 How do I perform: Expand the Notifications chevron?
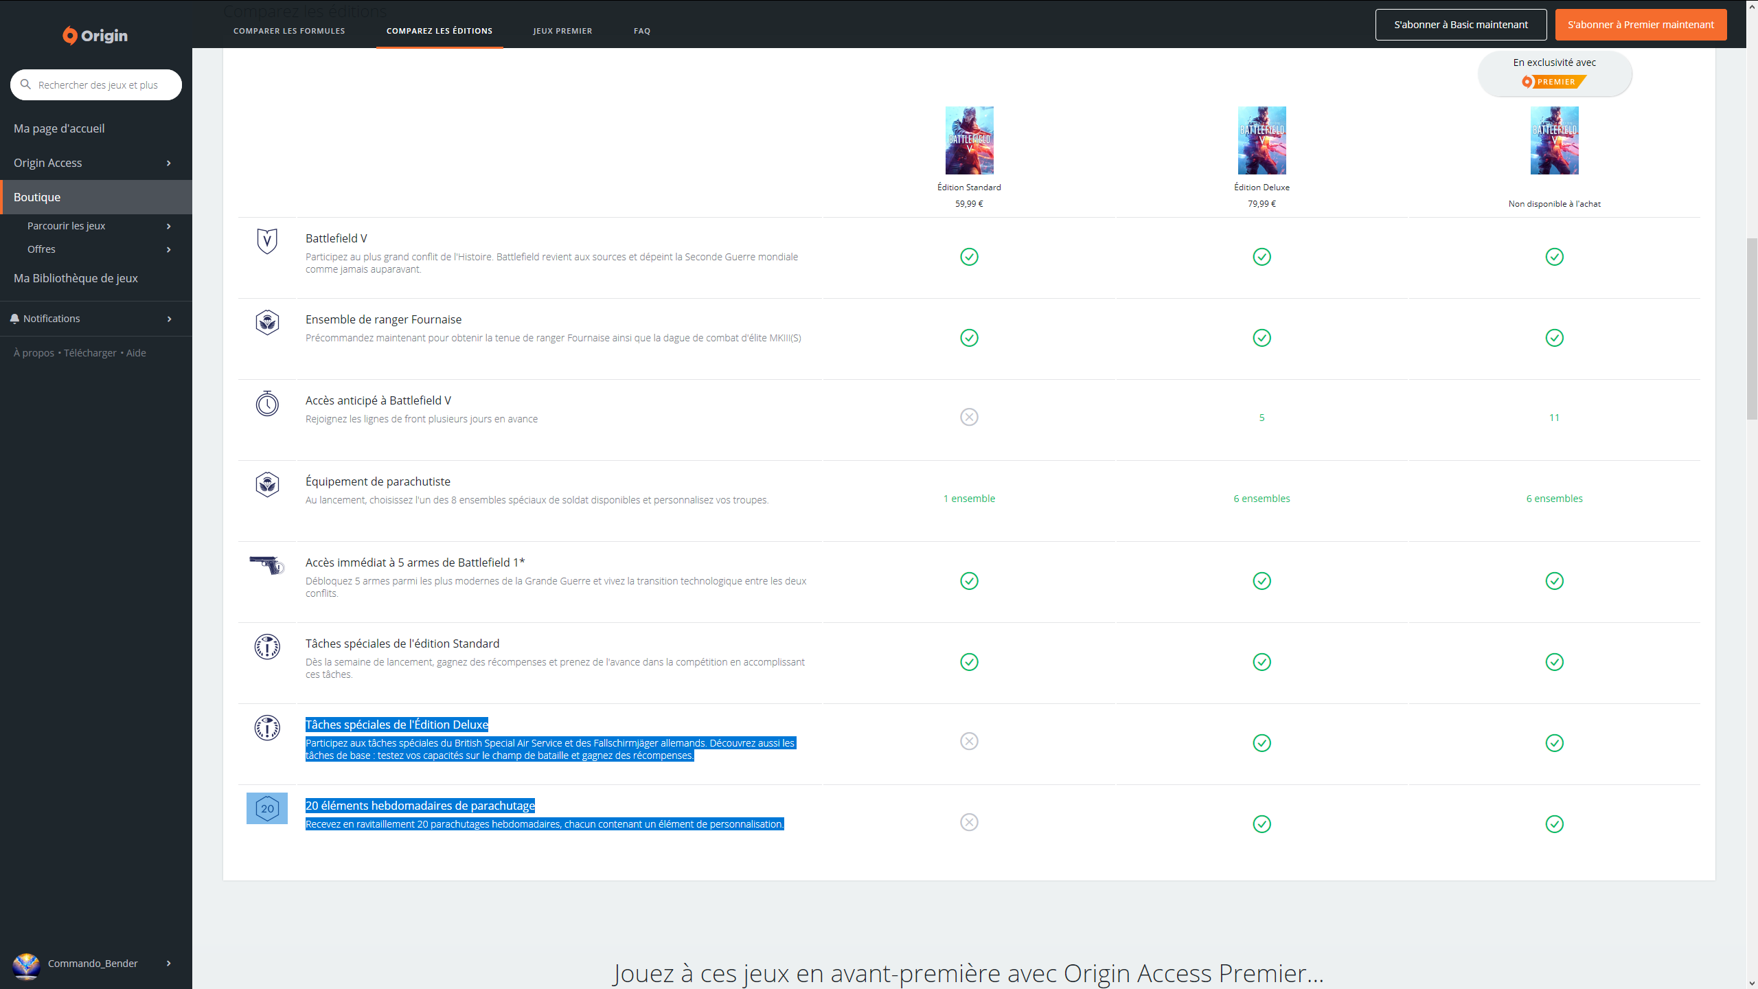pyautogui.click(x=169, y=319)
